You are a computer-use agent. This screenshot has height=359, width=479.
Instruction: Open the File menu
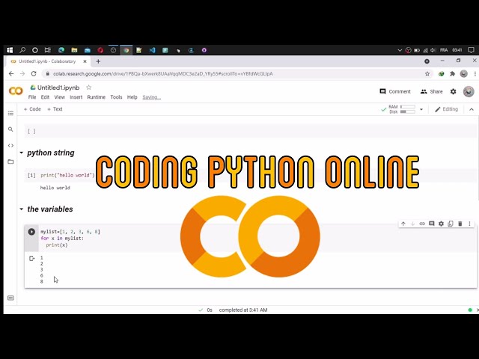pos(32,97)
